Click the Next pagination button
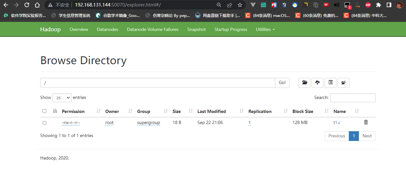This screenshot has width=406, height=181. [367, 136]
